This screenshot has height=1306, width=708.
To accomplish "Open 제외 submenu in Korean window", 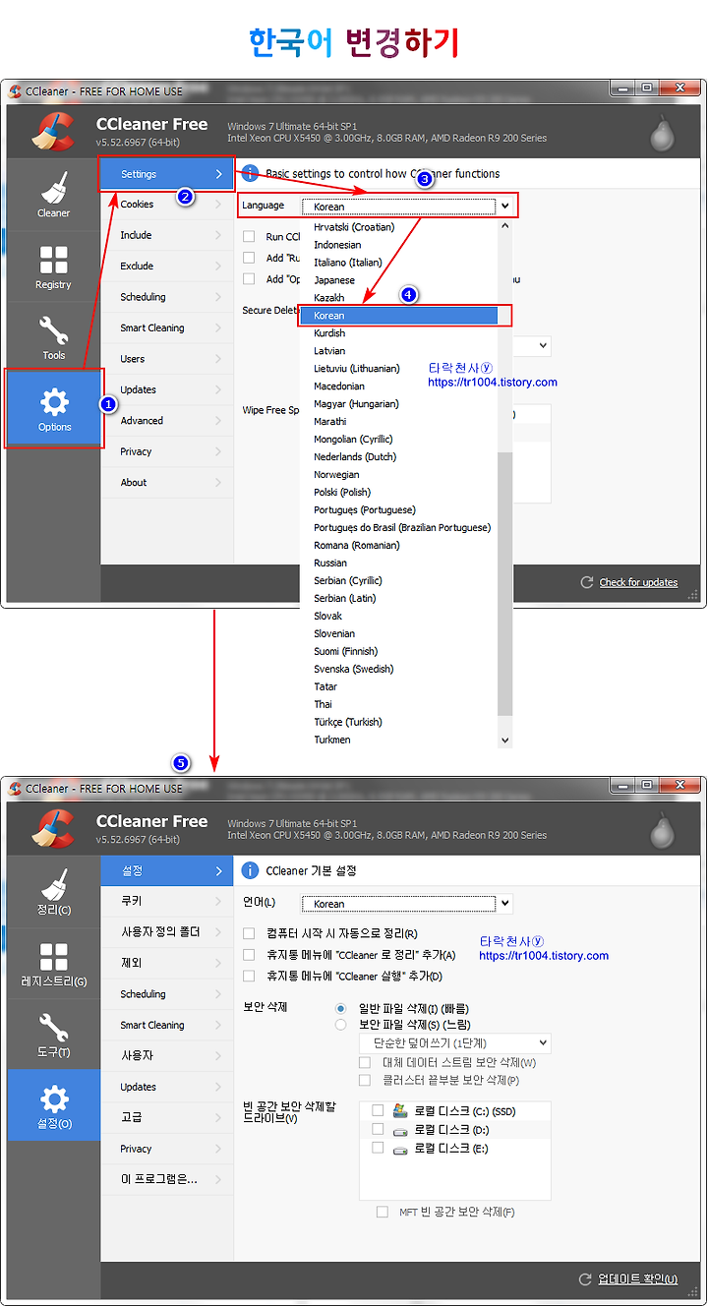I will (x=167, y=963).
